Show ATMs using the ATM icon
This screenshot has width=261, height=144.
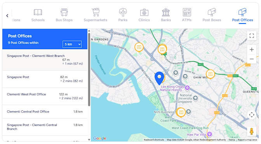(x=187, y=12)
